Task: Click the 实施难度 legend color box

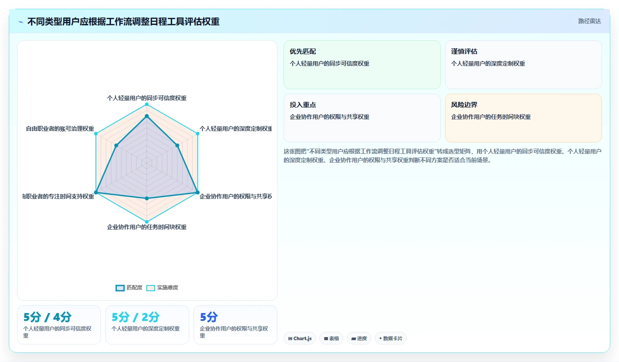Action: pyautogui.click(x=151, y=288)
